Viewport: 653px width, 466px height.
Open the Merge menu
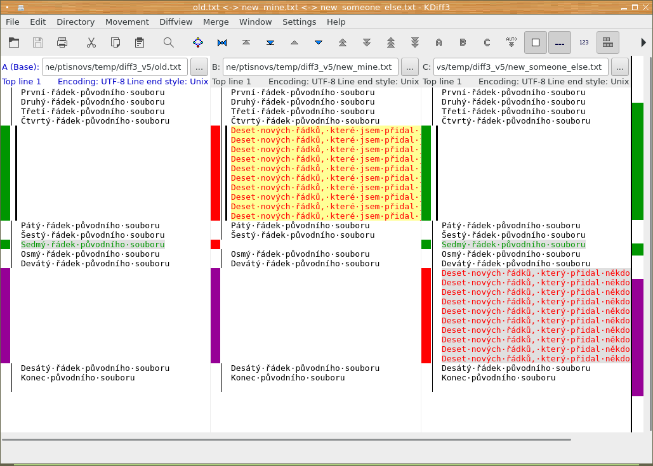tap(216, 22)
